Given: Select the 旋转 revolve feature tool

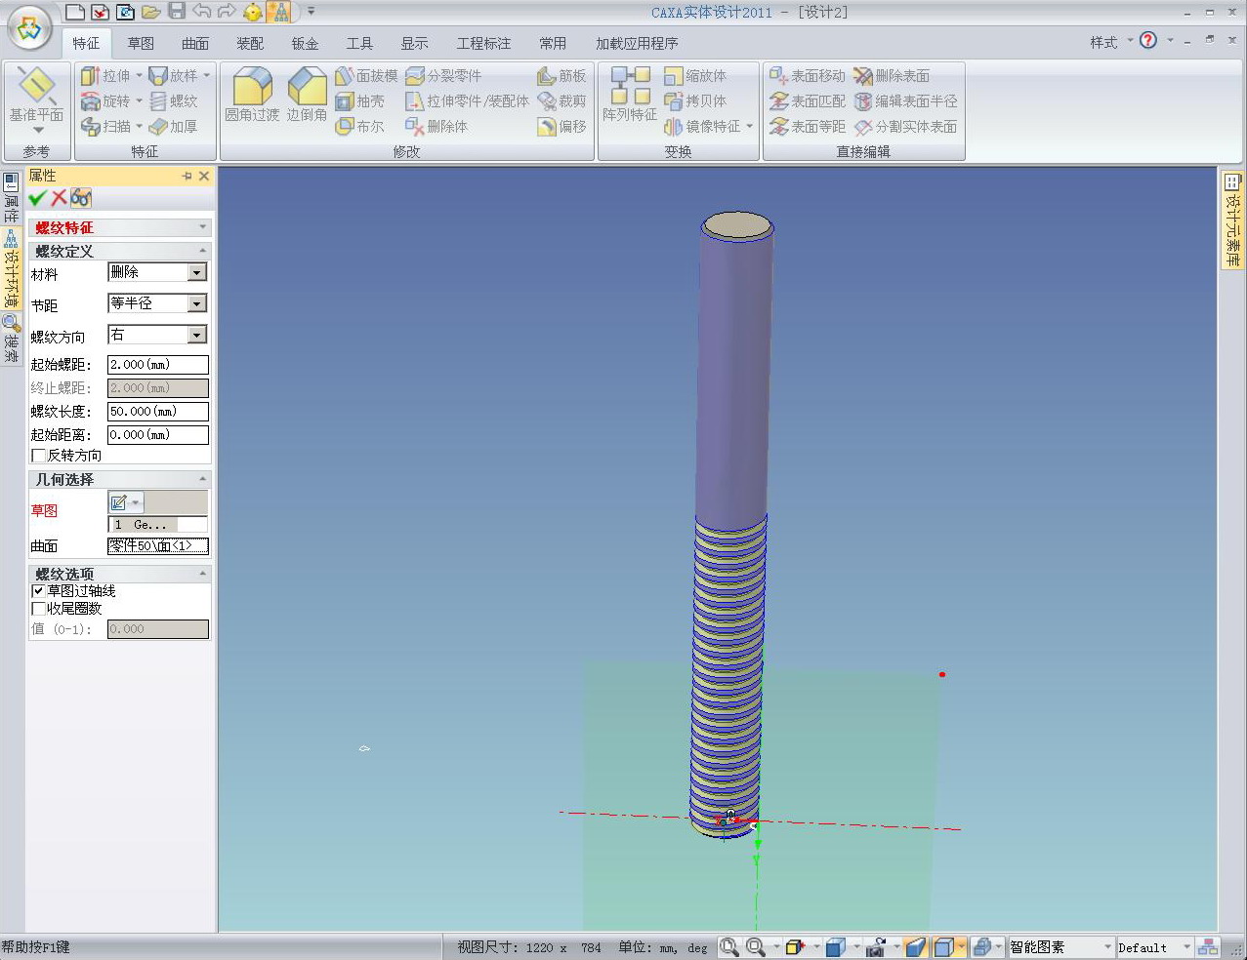Looking at the screenshot, I should [x=91, y=101].
